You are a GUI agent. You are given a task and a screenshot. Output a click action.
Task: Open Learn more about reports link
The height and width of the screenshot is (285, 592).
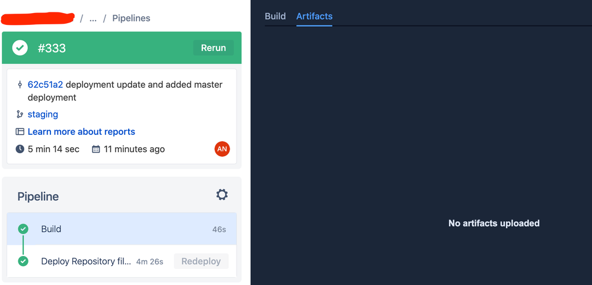pyautogui.click(x=81, y=132)
